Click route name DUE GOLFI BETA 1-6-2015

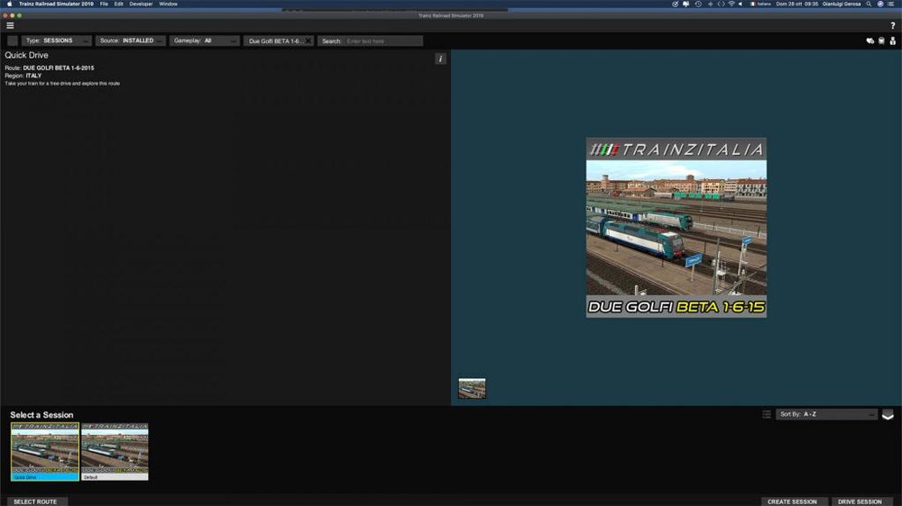[x=58, y=68]
